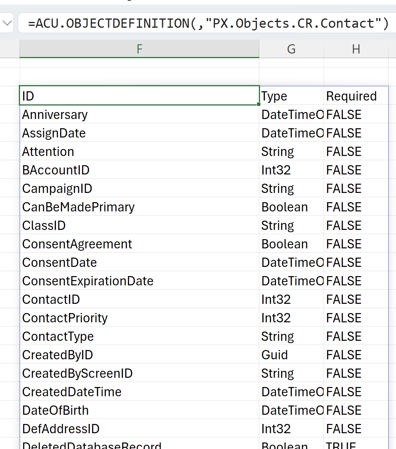This screenshot has width=396, height=449.
Task: Click the Guid type cell for CreatedByID
Action: 291,355
